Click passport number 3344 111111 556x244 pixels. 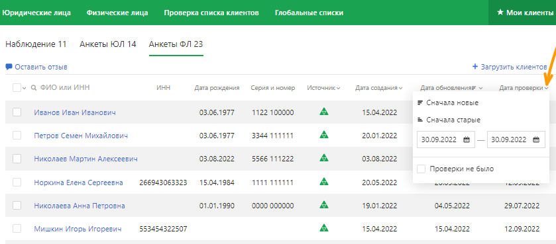[272, 136]
